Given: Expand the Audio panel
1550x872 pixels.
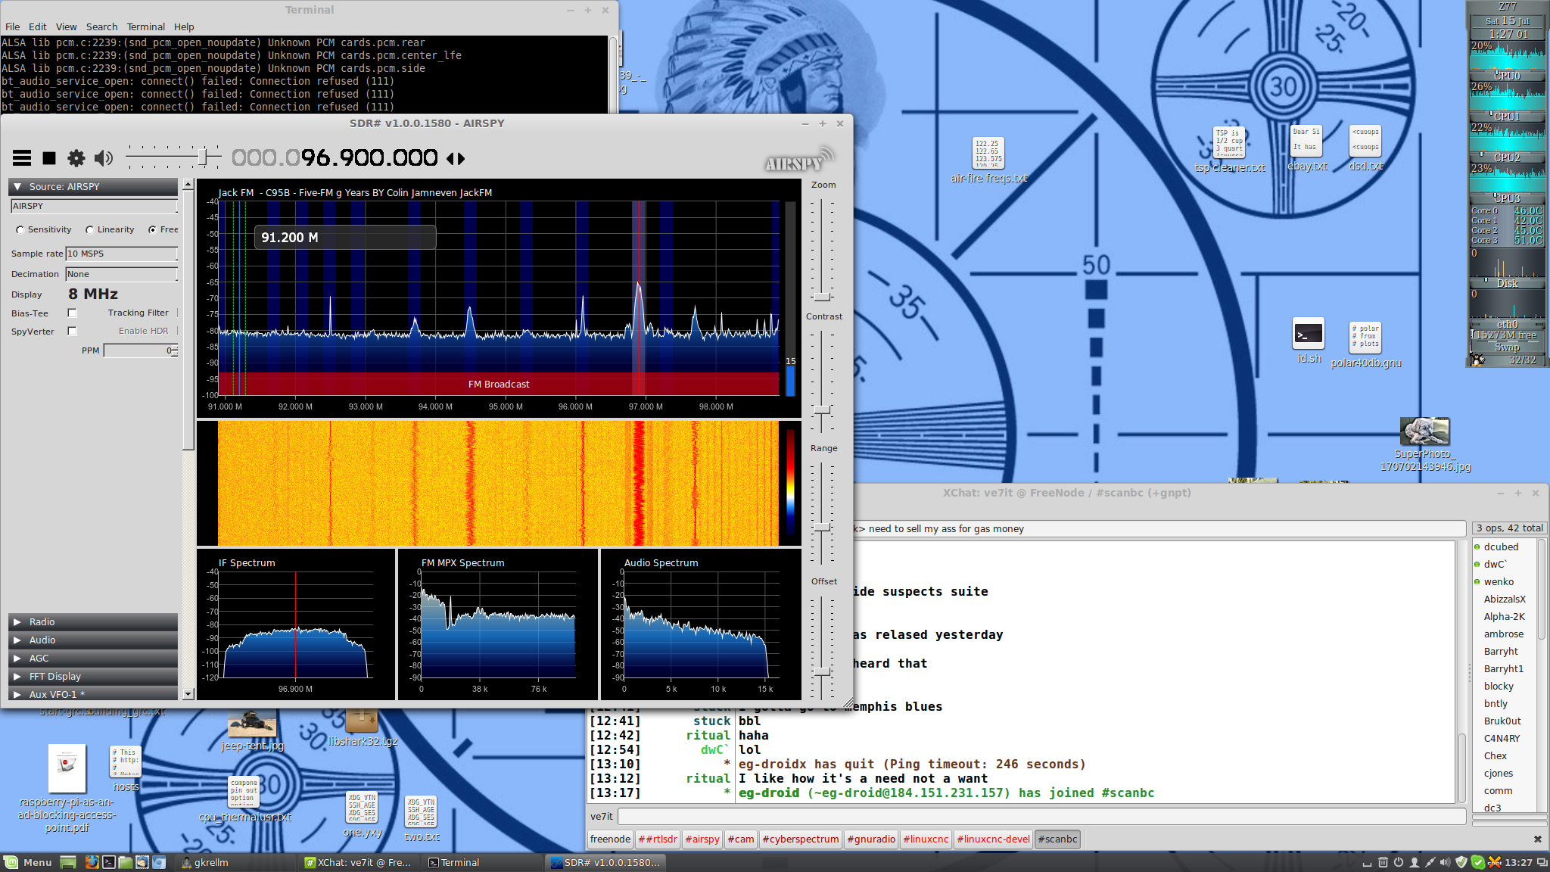Looking at the screenshot, I should 92,640.
